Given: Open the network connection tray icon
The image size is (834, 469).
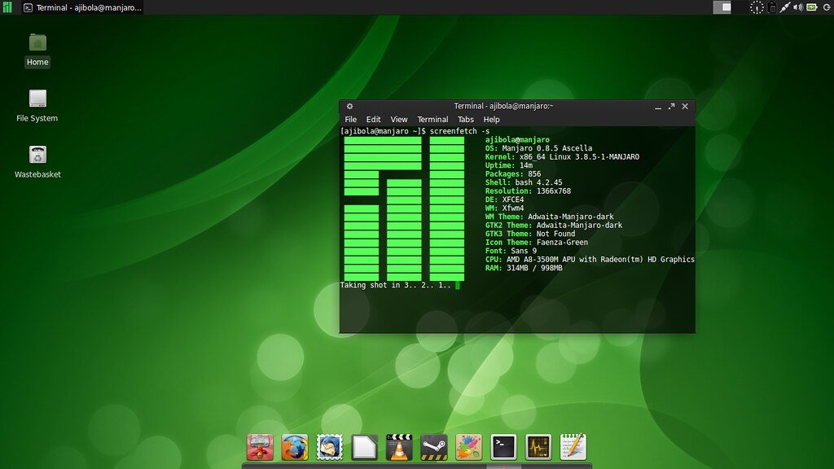Looking at the screenshot, I should point(784,7).
